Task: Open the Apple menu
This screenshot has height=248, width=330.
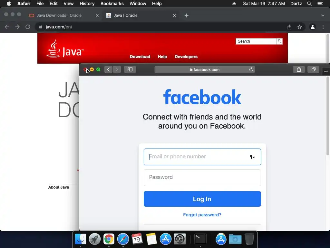Action: 9,4
